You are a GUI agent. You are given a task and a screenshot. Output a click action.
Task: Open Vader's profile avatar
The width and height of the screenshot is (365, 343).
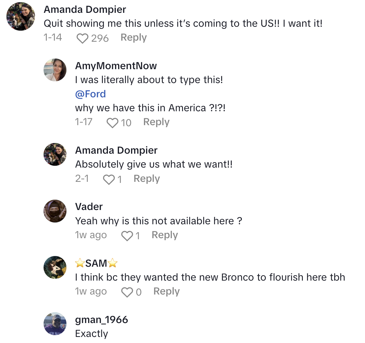(55, 211)
